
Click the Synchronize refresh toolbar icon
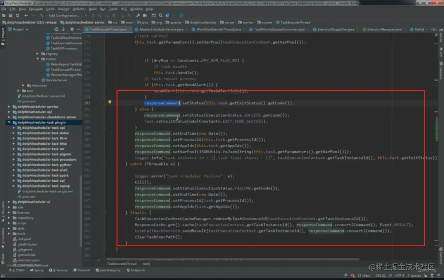[18, 15]
